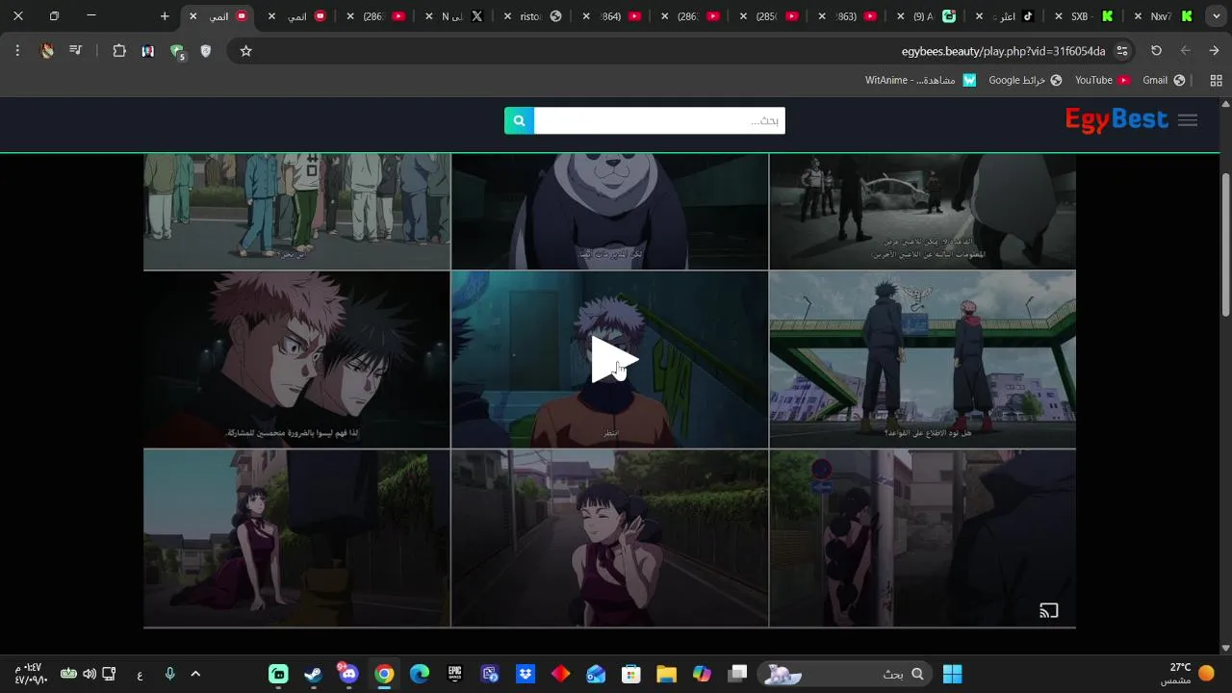This screenshot has width=1232, height=693.
Task: Click the egybees.beauty address bar URL
Action: (1004, 51)
